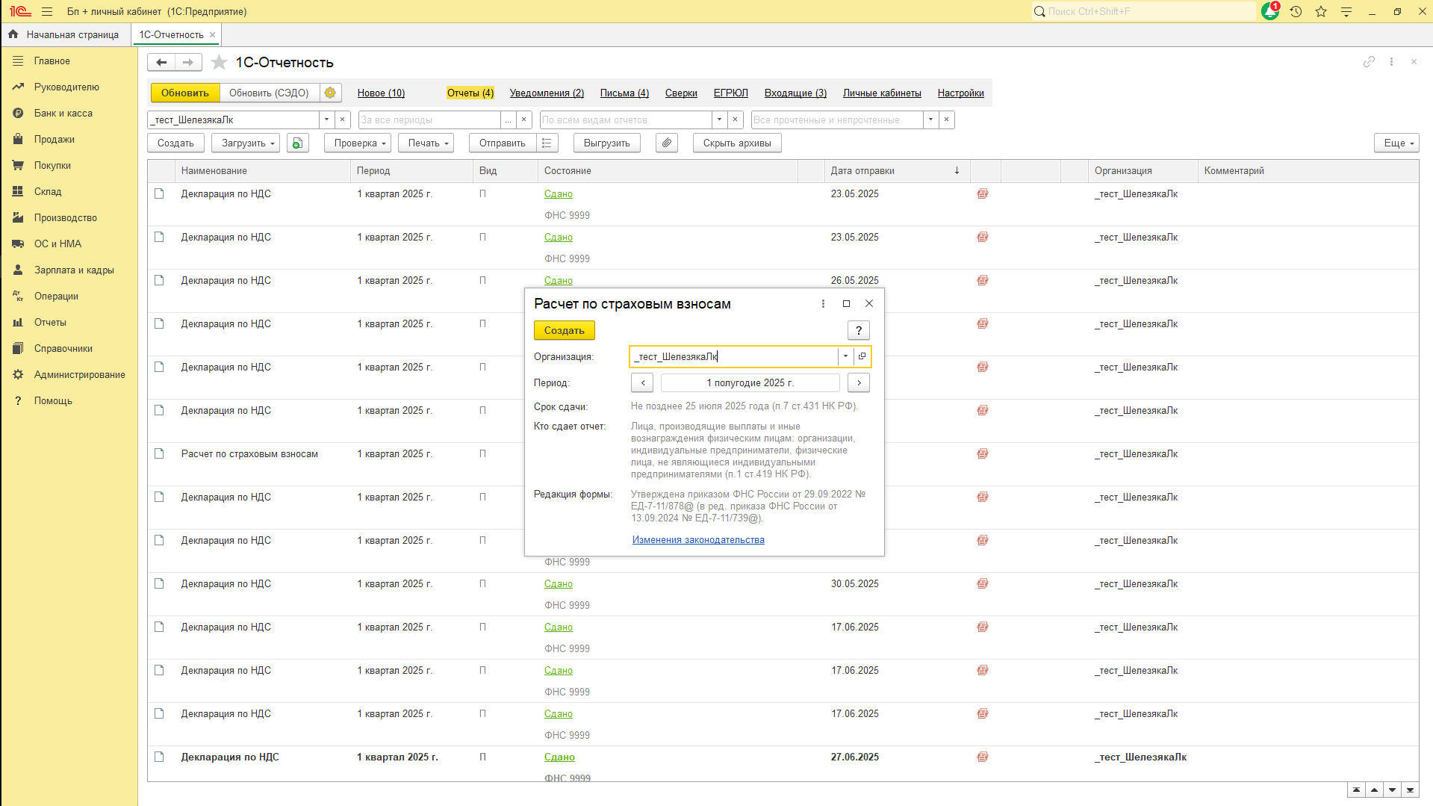The image size is (1433, 806).
Task: Expand the Проверка dropdown button
Action: click(x=358, y=143)
